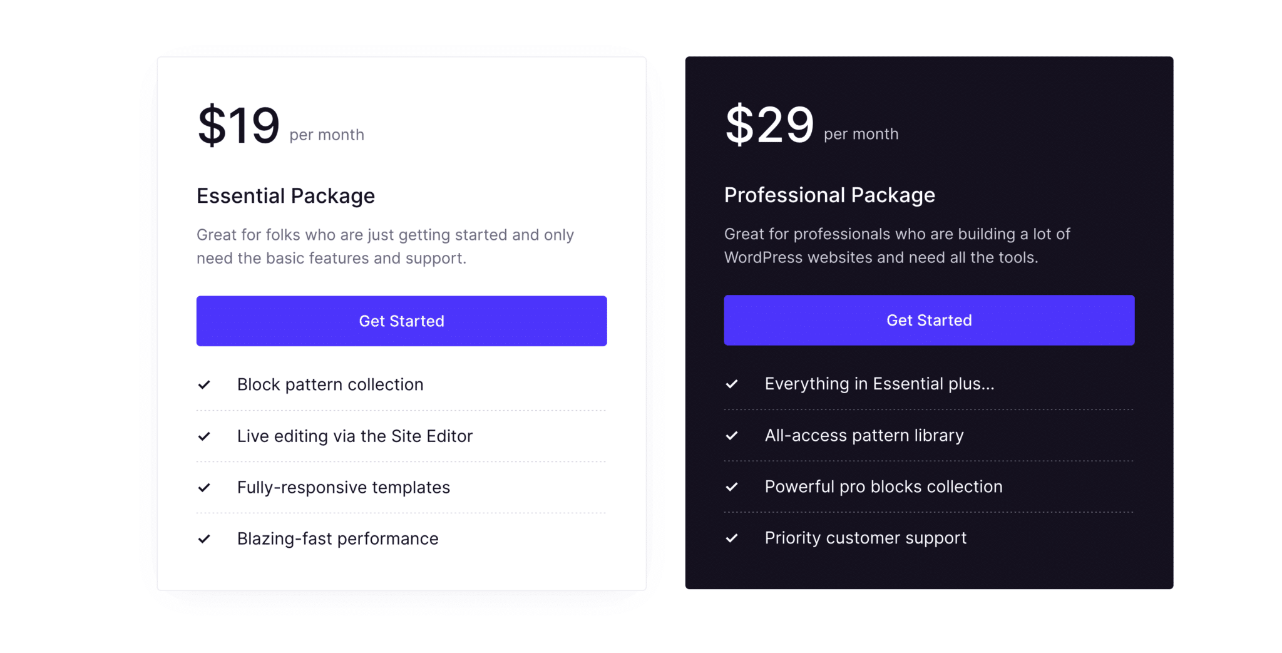Click the Professional Package Get Started button

click(929, 320)
